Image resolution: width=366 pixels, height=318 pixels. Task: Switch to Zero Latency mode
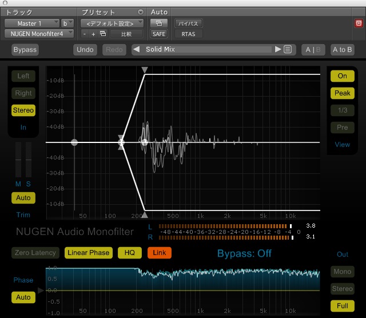pyautogui.click(x=35, y=253)
